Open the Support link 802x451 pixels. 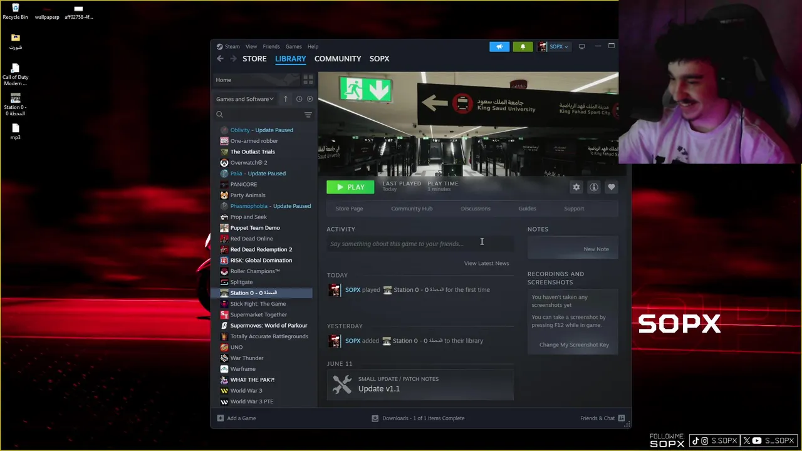(x=574, y=209)
